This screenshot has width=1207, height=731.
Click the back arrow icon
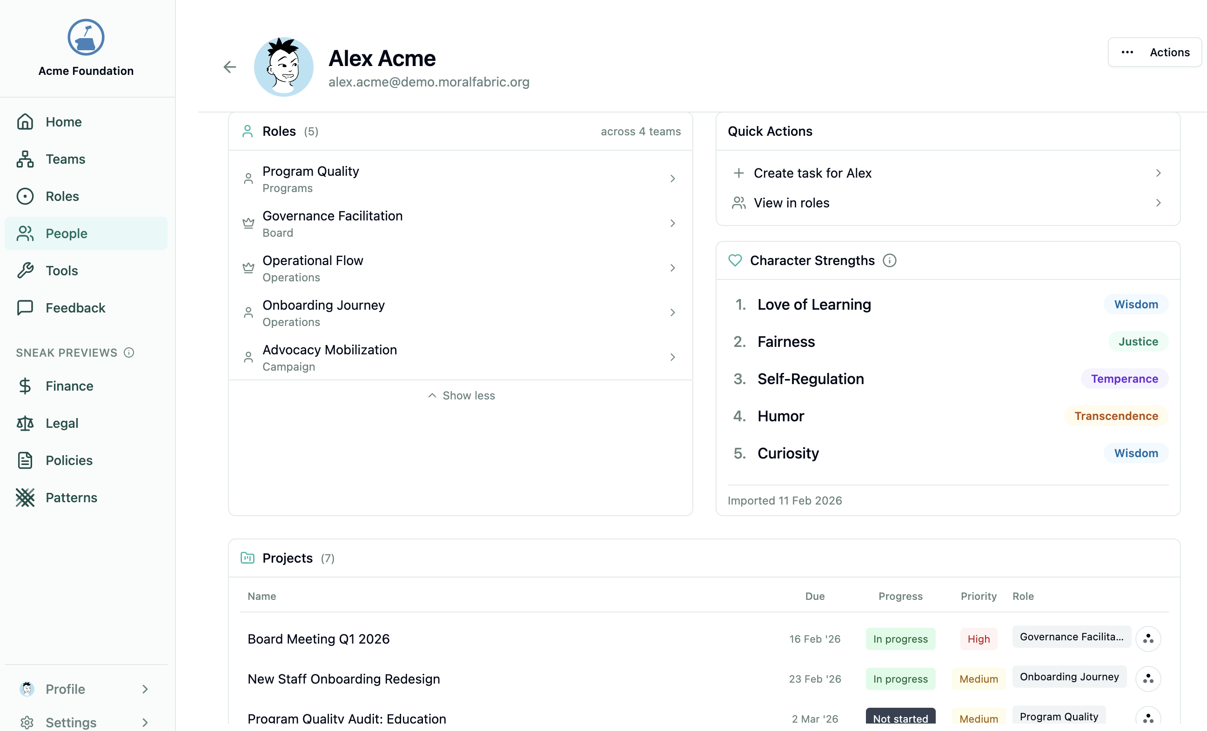point(229,66)
